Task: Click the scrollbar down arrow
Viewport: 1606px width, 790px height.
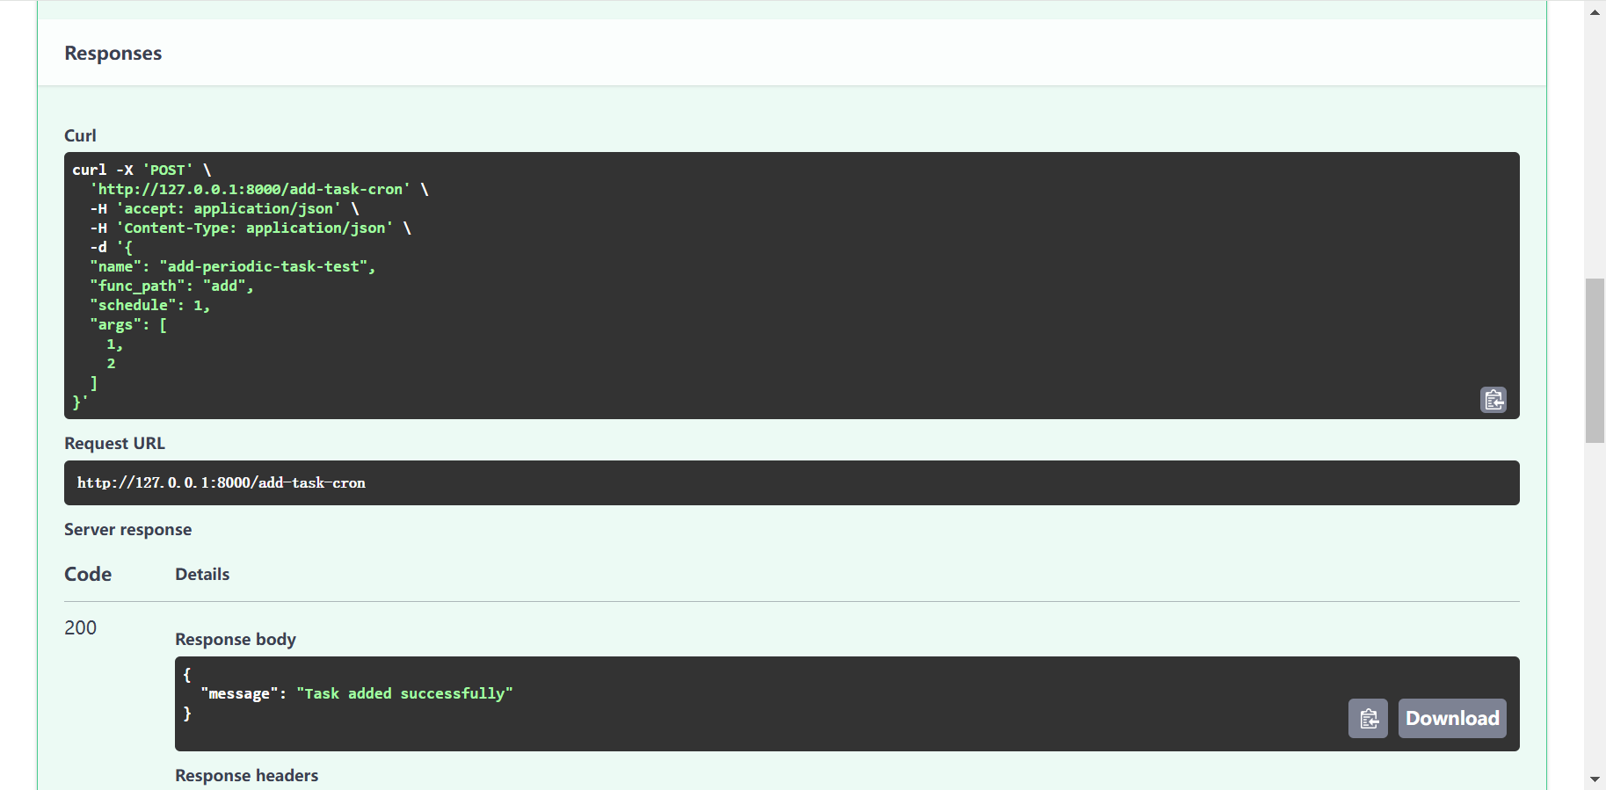Action: coord(1595,779)
